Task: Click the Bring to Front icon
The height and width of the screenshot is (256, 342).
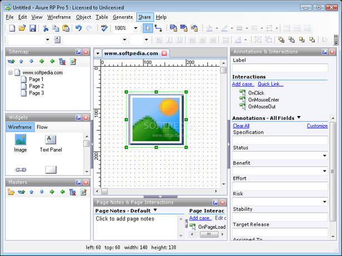Action: point(281,39)
